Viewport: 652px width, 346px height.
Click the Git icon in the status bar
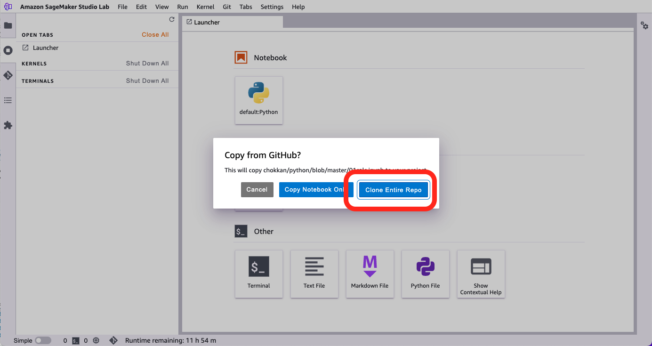[113, 340]
